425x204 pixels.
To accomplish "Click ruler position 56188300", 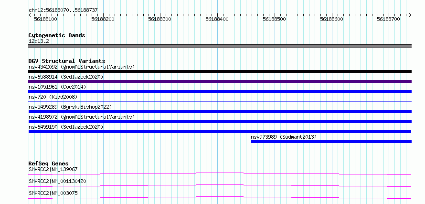I will point(160,19).
